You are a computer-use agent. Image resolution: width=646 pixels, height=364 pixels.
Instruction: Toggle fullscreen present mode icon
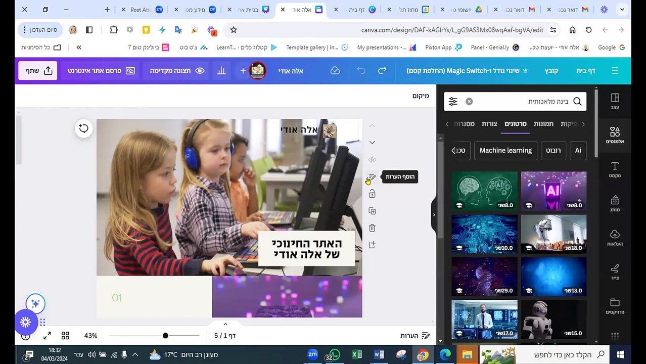[x=47, y=336]
